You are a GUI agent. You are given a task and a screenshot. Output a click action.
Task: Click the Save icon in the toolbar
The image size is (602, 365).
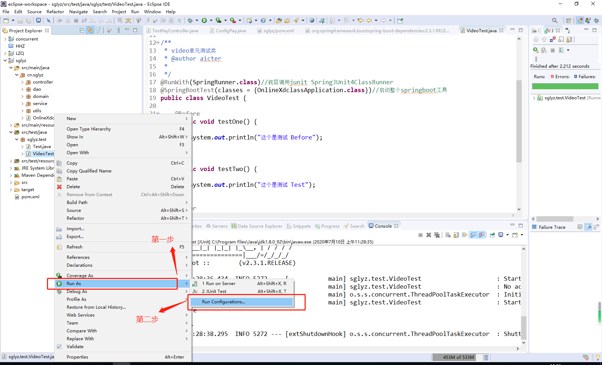[x=20, y=20]
